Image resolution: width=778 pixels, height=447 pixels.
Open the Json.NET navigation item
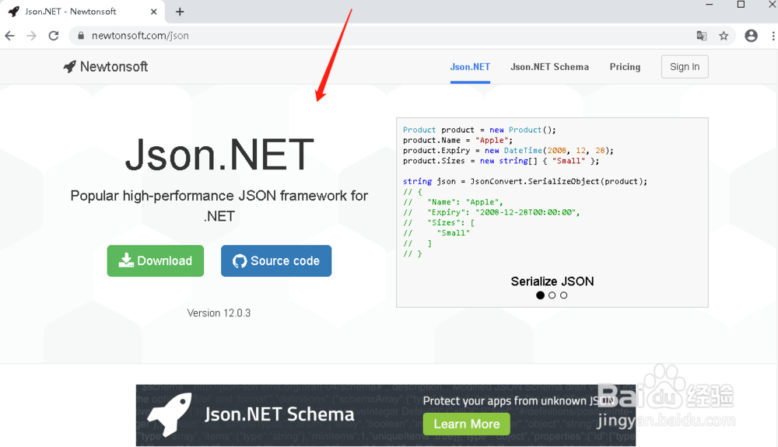(x=470, y=67)
